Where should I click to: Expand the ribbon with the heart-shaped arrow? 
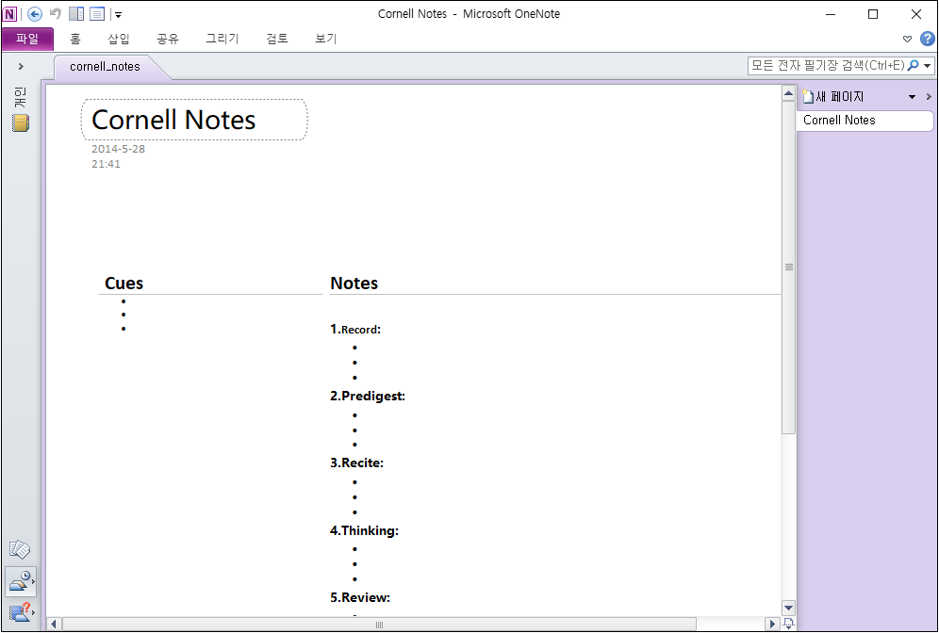907,39
